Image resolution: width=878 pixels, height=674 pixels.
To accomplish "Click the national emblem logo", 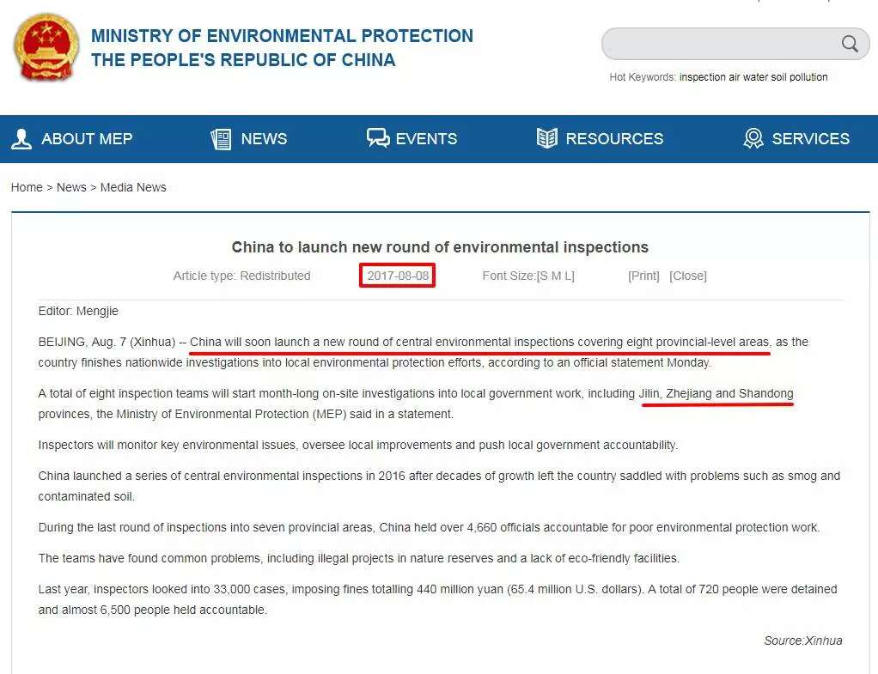I will point(46,48).
